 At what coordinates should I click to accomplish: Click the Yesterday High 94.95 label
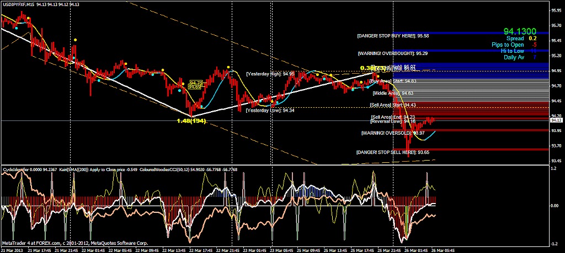pyautogui.click(x=270, y=74)
